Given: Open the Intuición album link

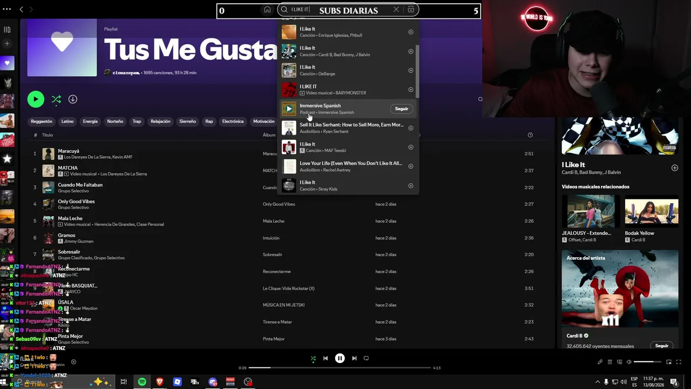Looking at the screenshot, I should (x=271, y=238).
